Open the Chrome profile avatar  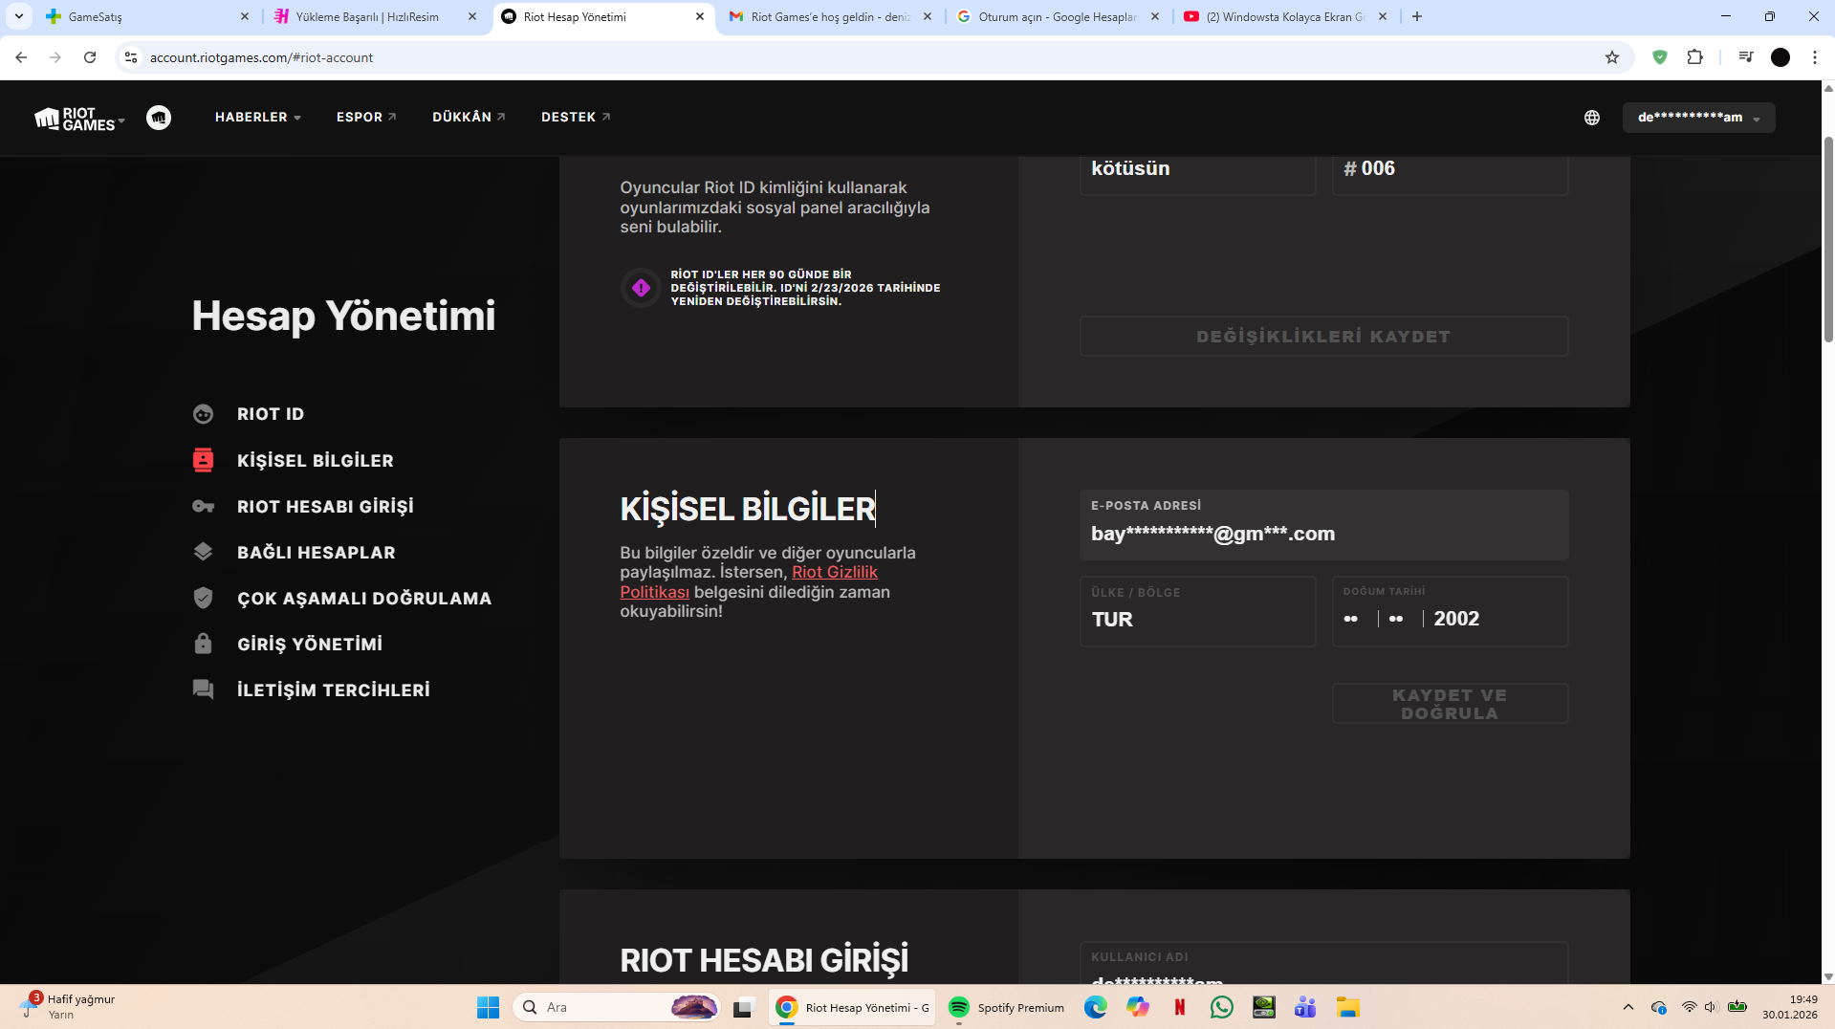pos(1780,57)
